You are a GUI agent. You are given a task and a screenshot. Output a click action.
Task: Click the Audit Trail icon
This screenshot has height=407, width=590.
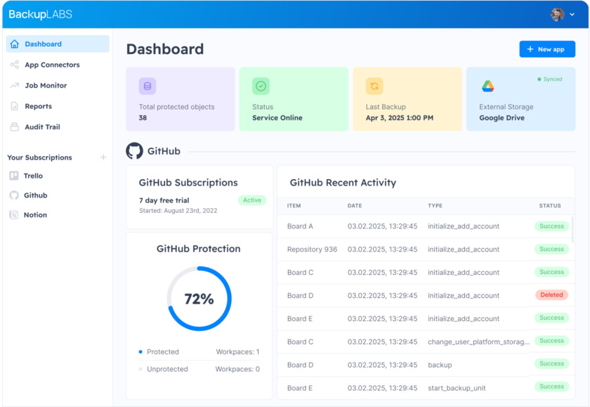[x=15, y=127]
